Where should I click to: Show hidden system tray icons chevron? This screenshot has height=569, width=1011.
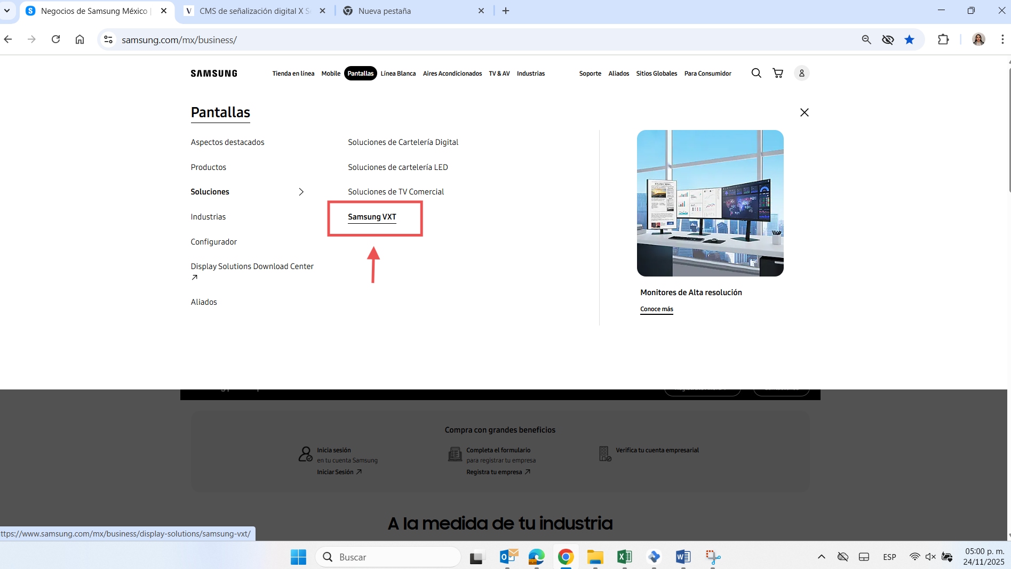pos(821,557)
